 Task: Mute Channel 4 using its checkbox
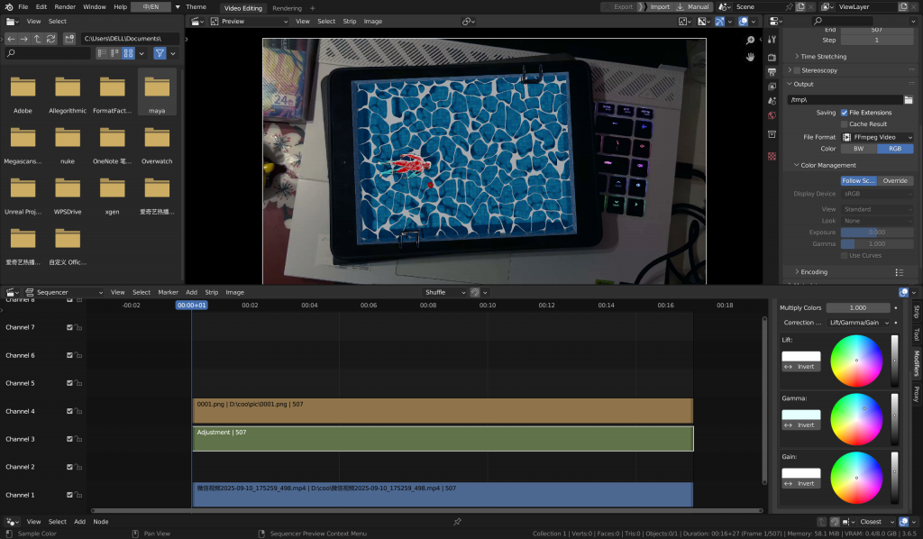(69, 411)
